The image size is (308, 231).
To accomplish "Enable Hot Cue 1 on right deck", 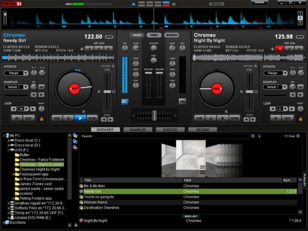I will pyautogui.click(x=279, y=49).
